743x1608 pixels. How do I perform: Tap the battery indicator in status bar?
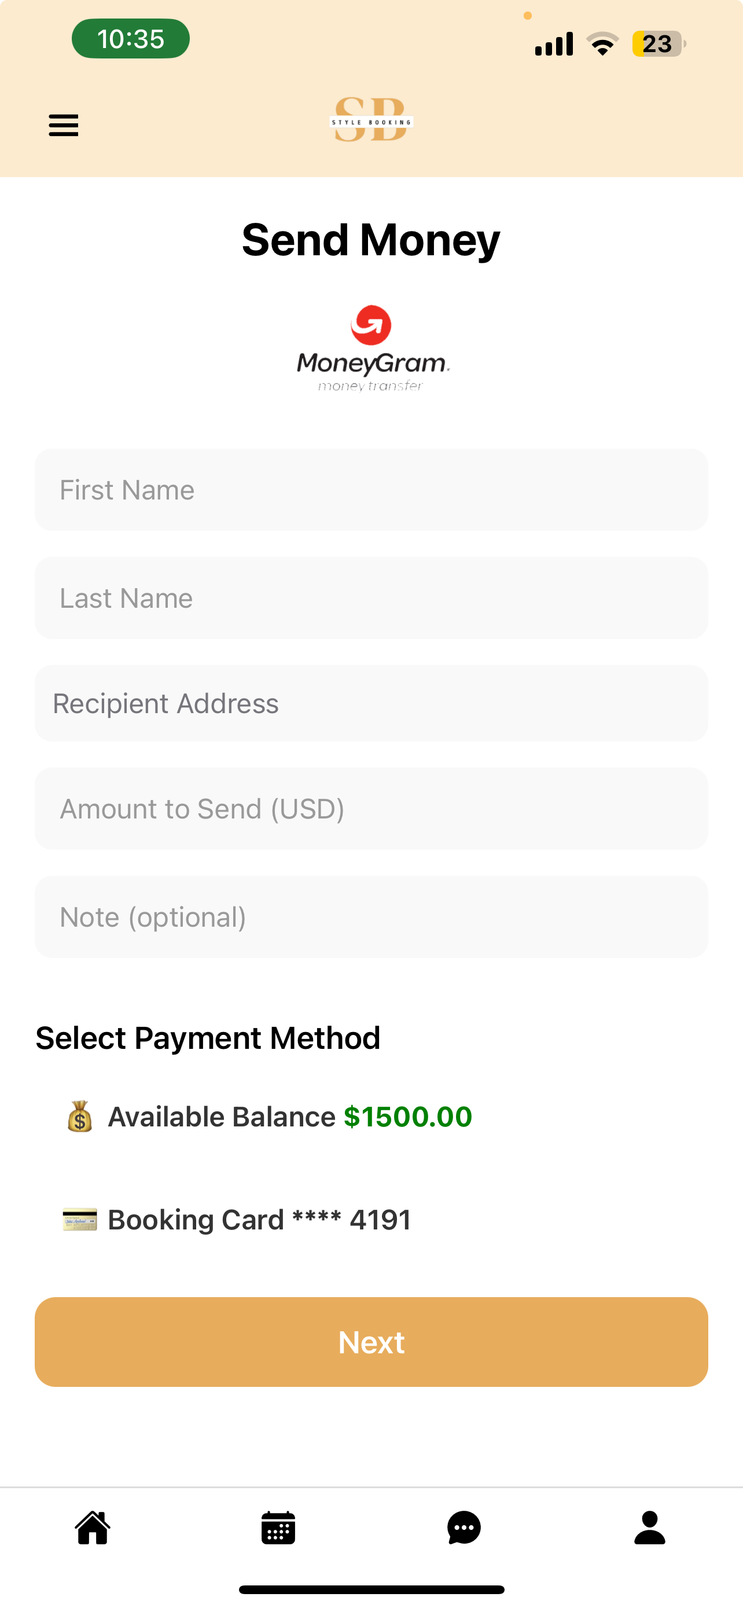[658, 43]
